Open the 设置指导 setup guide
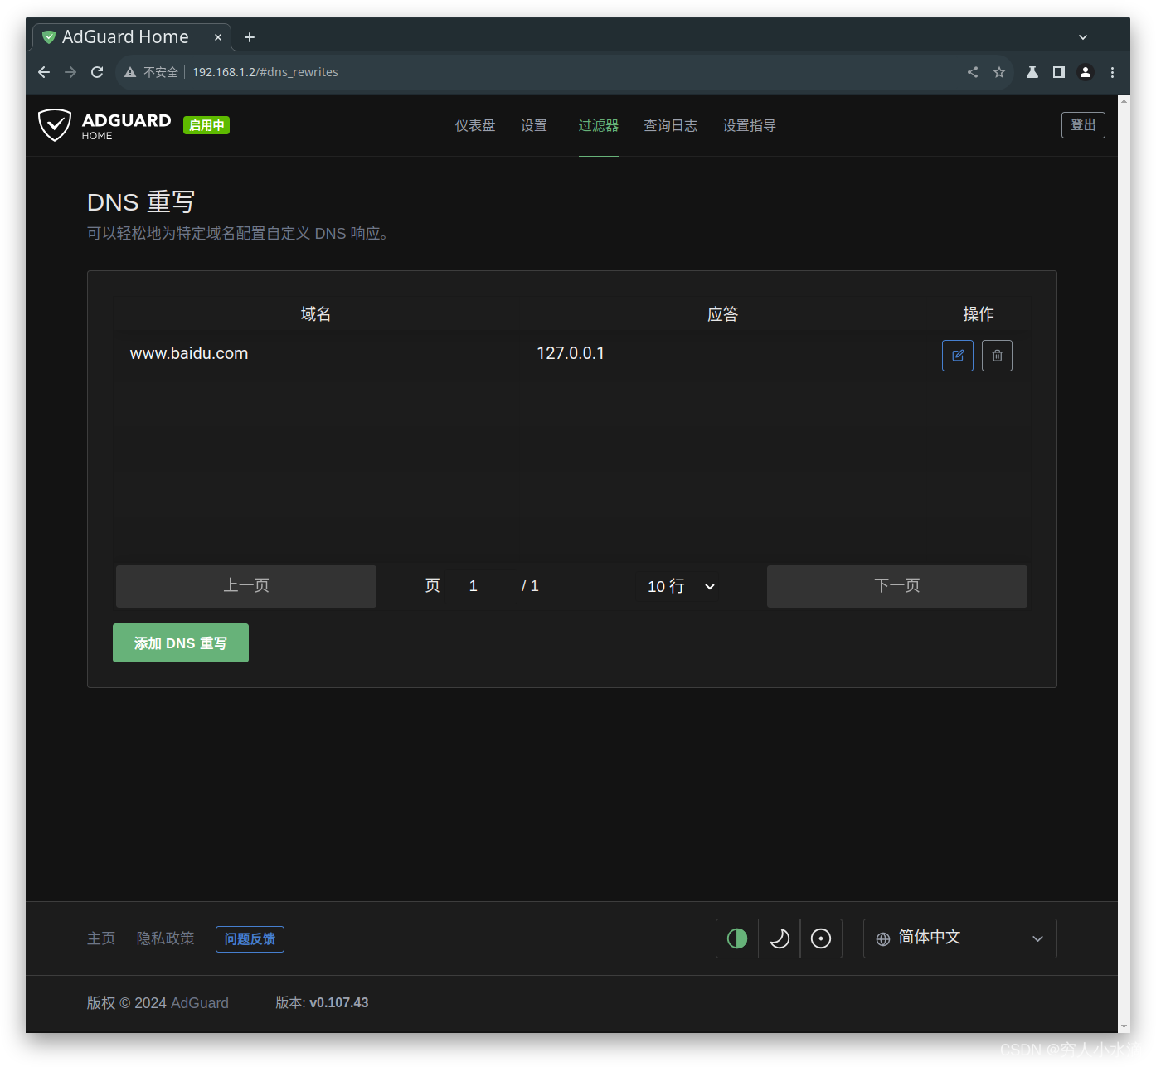Image resolution: width=1156 pixels, height=1067 pixels. [750, 125]
